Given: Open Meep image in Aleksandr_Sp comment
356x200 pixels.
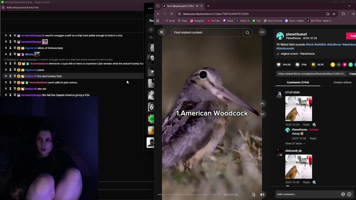Looking at the screenshot, I should click(x=299, y=167).
